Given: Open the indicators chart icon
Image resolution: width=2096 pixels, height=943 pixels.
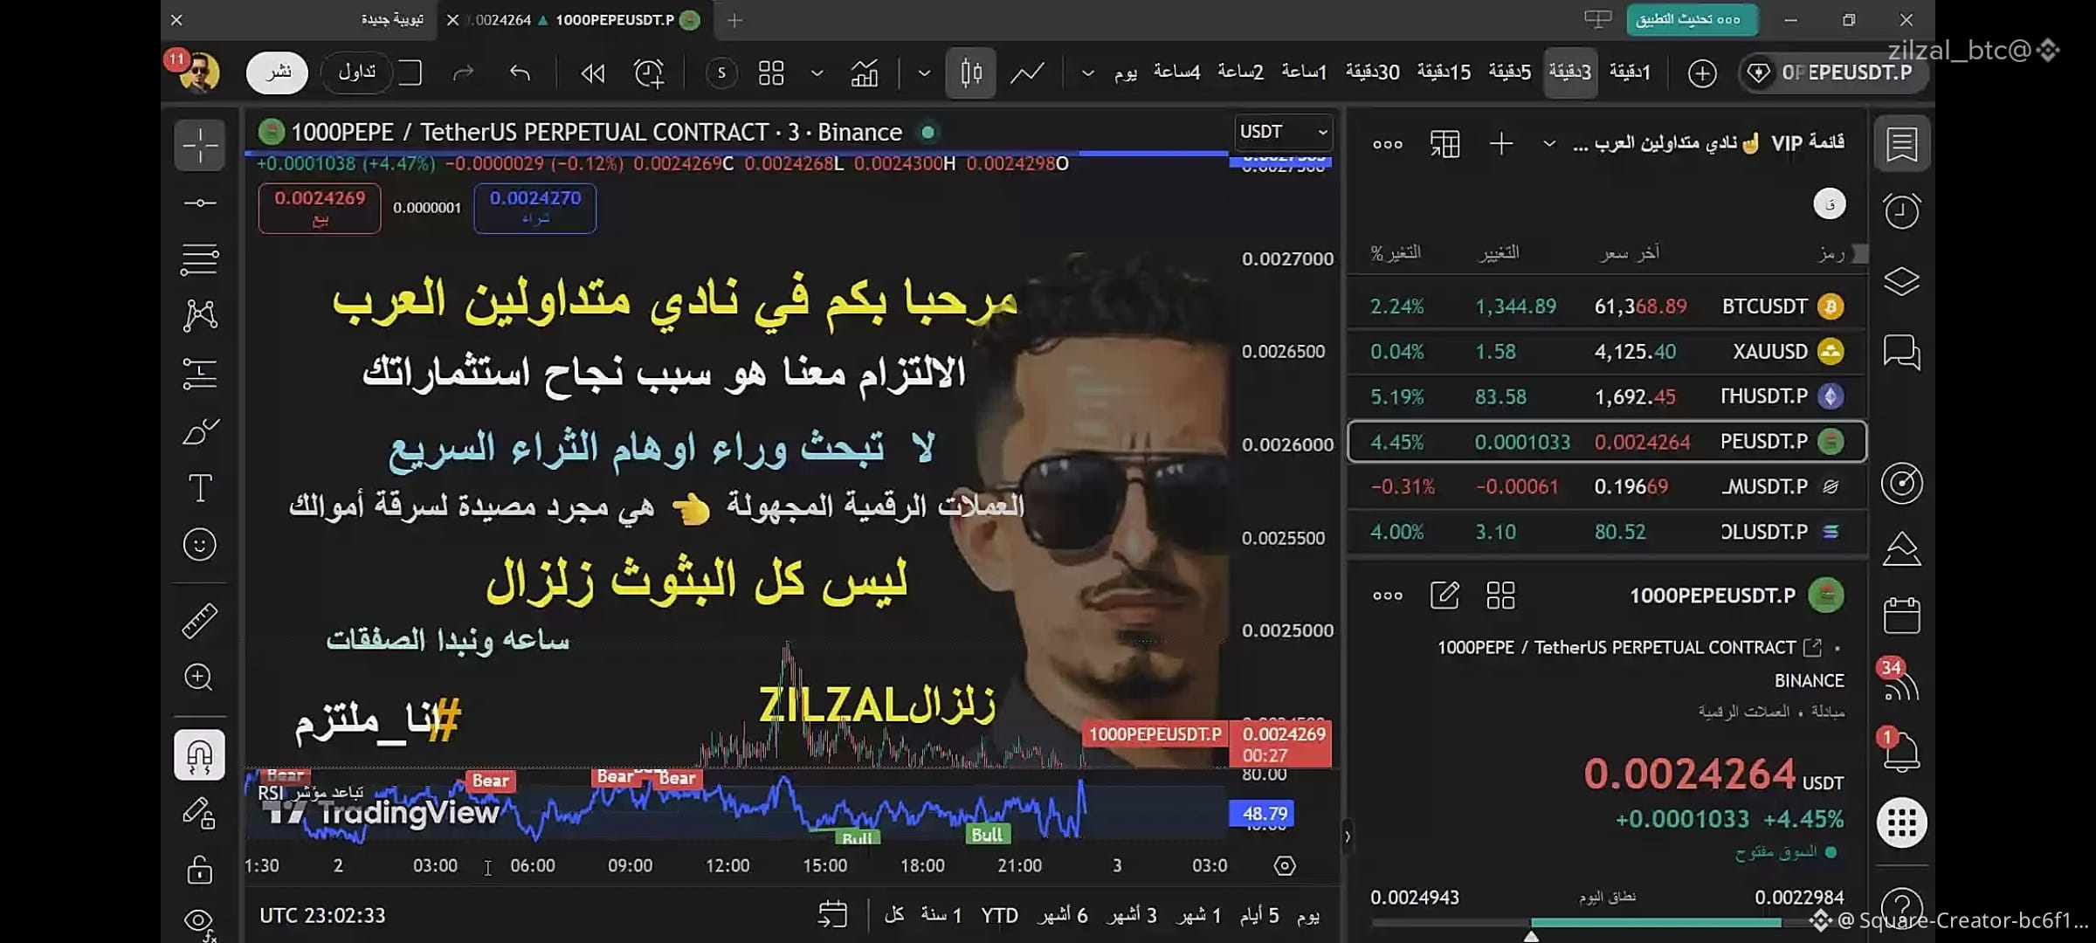Looking at the screenshot, I should click(865, 73).
